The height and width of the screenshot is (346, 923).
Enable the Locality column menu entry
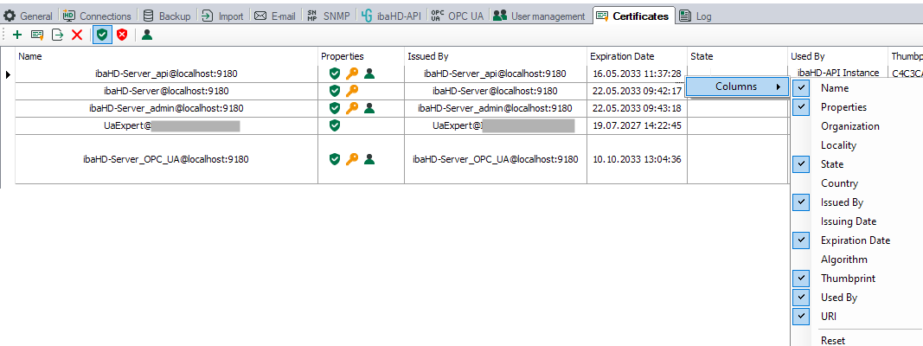838,145
